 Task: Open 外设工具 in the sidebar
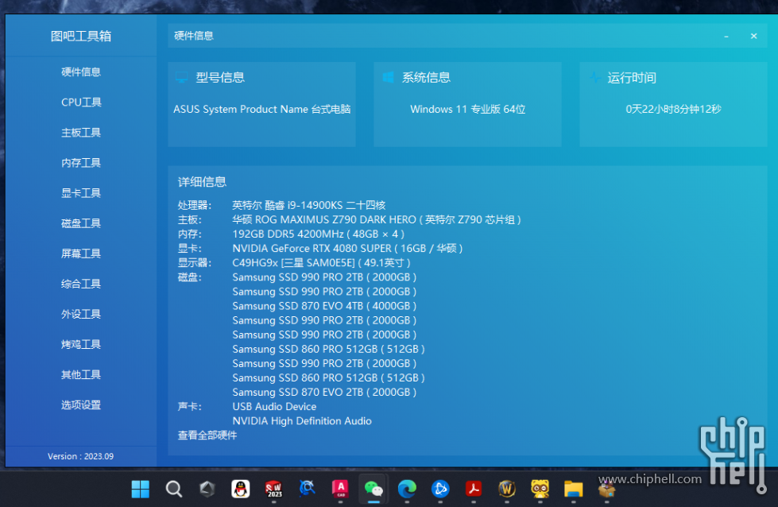point(81,314)
